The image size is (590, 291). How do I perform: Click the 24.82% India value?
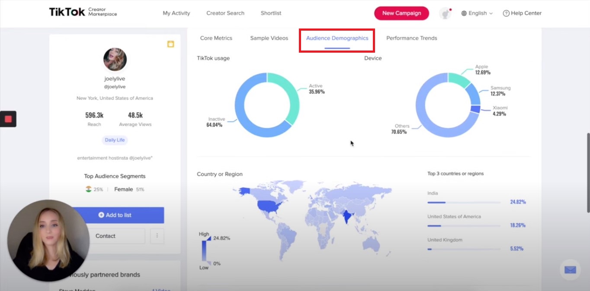(x=518, y=202)
